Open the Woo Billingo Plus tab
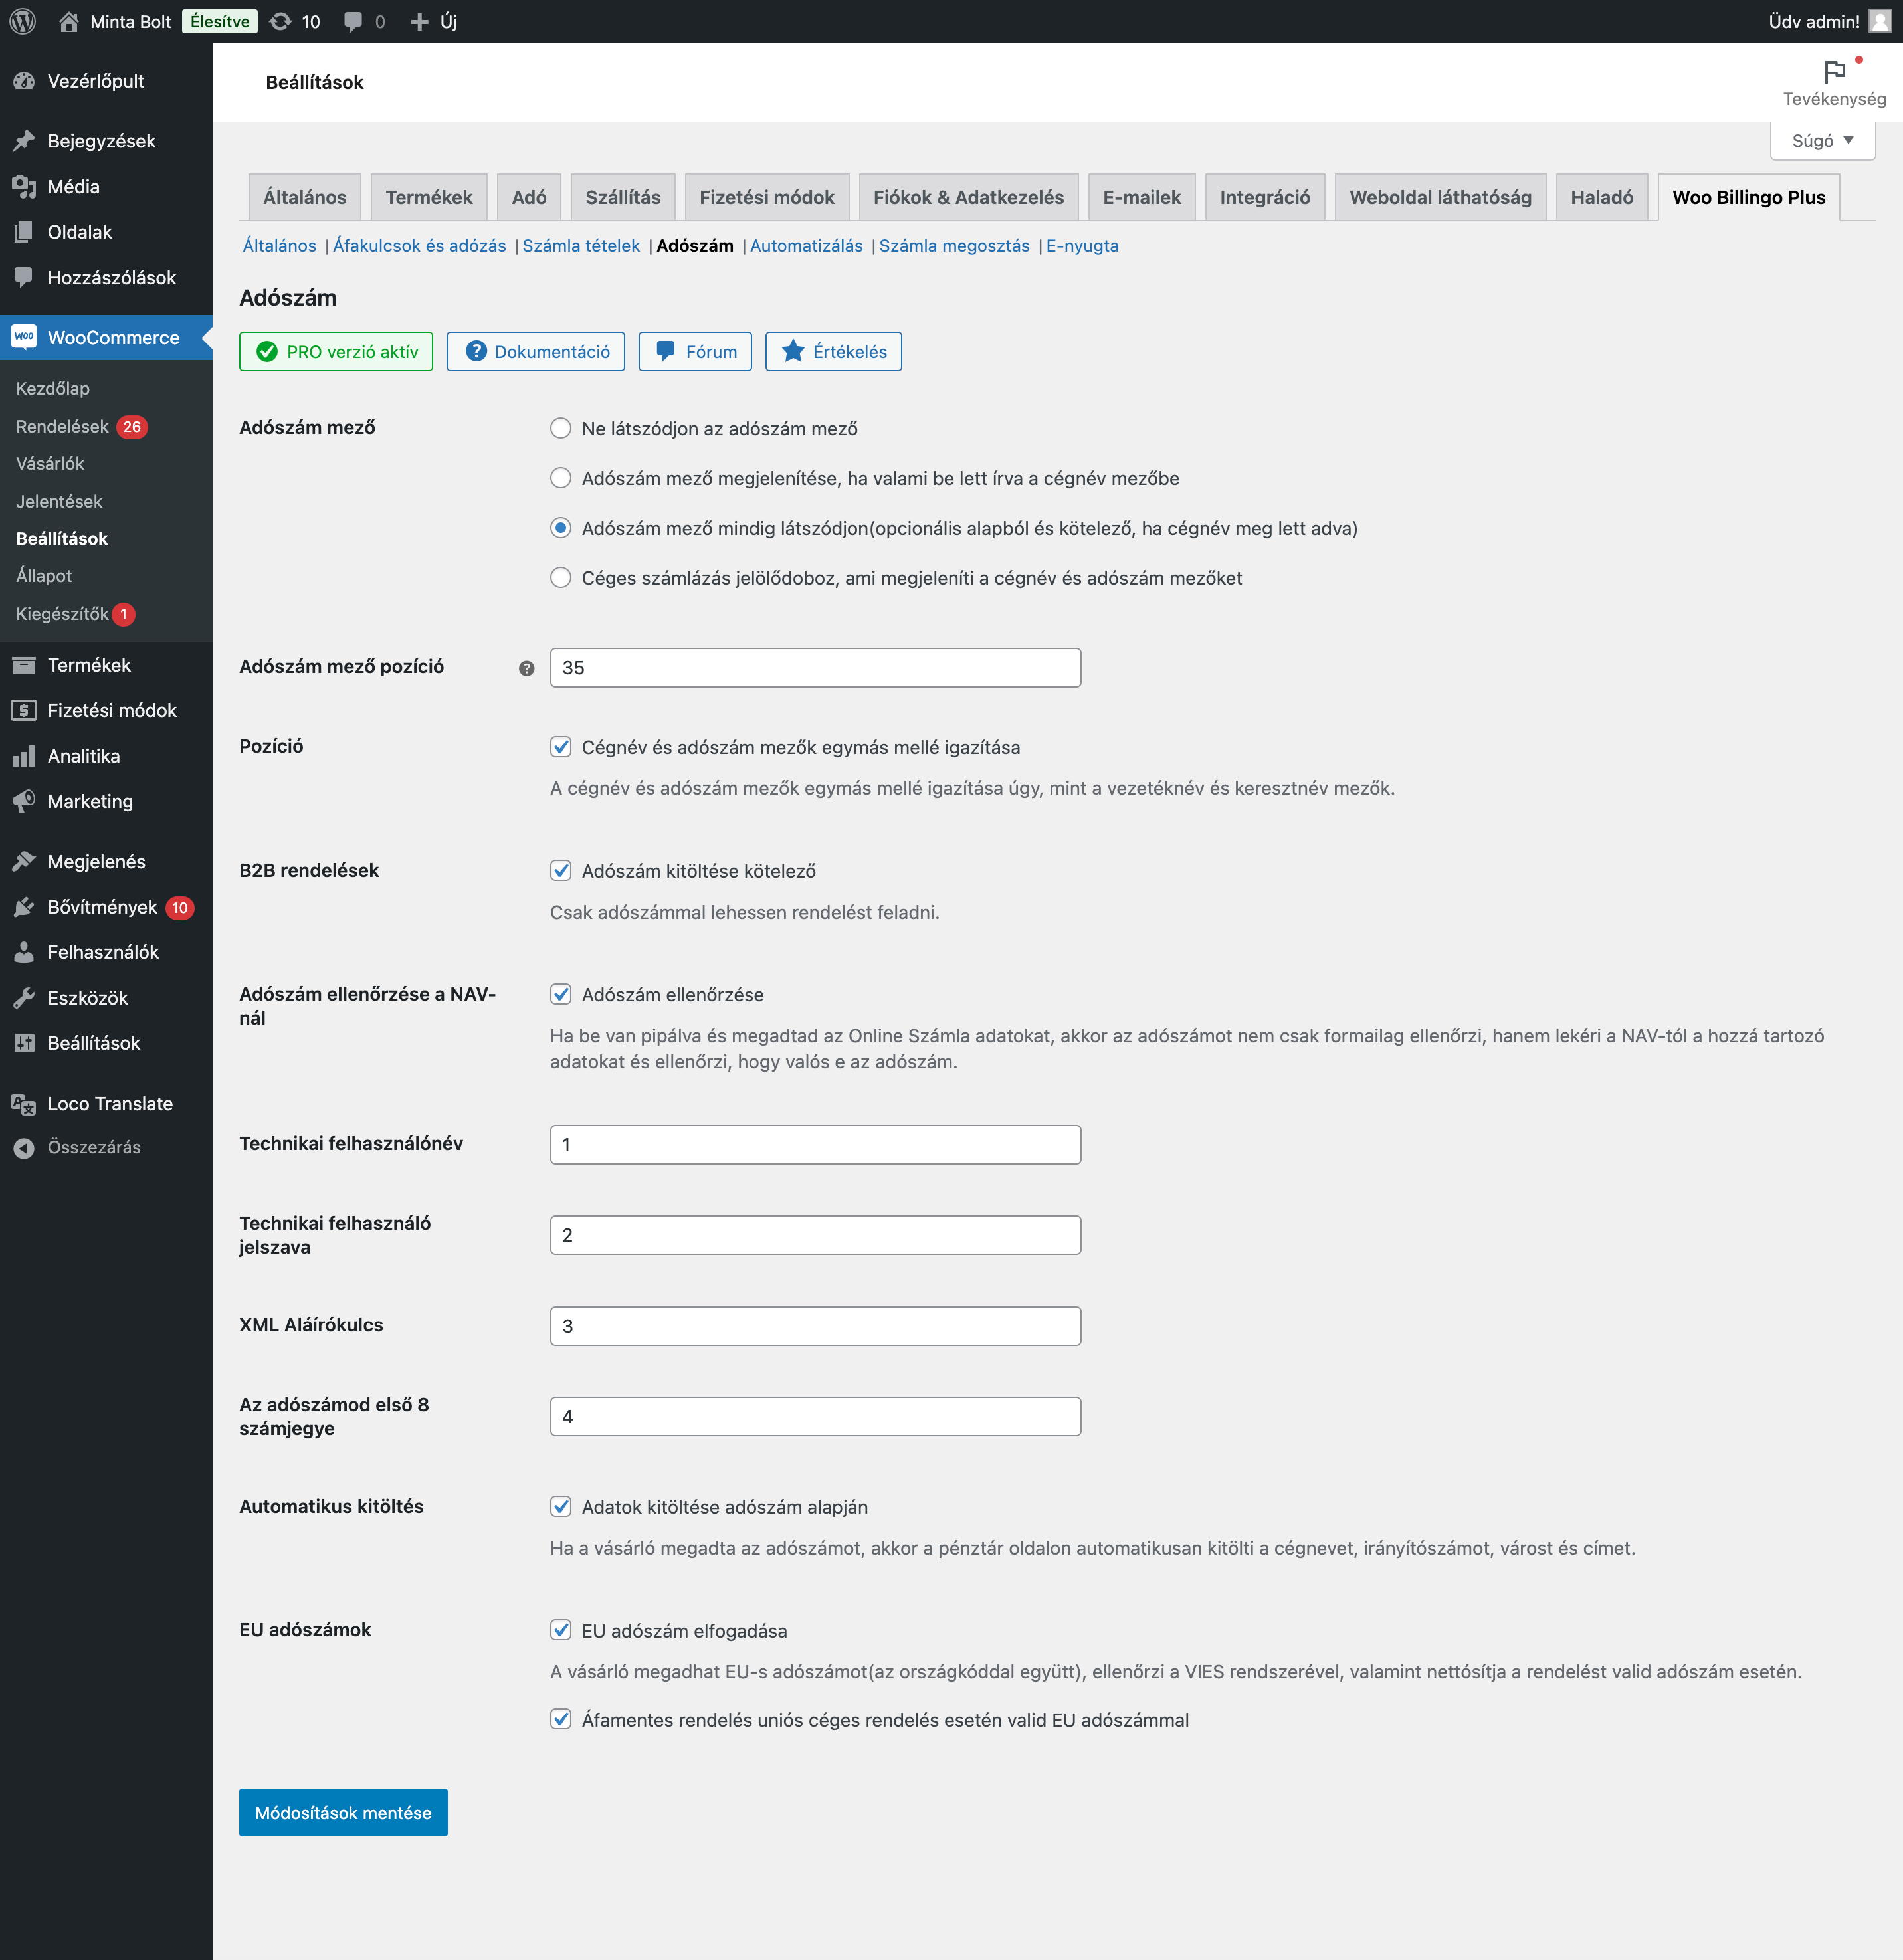The height and width of the screenshot is (1960, 1903). pos(1749,197)
